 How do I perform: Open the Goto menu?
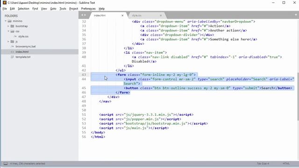pyautogui.click(x=53, y=8)
